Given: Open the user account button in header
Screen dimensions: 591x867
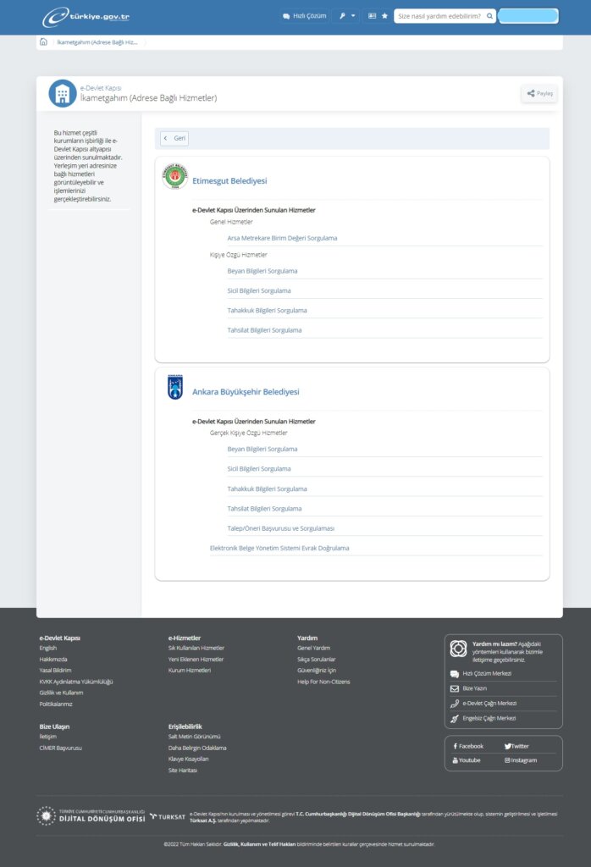Looking at the screenshot, I should point(528,16).
